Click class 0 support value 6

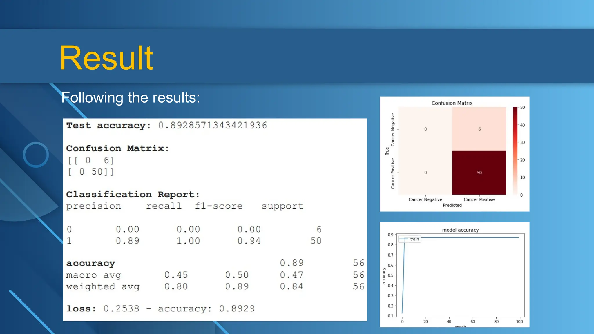pos(319,229)
